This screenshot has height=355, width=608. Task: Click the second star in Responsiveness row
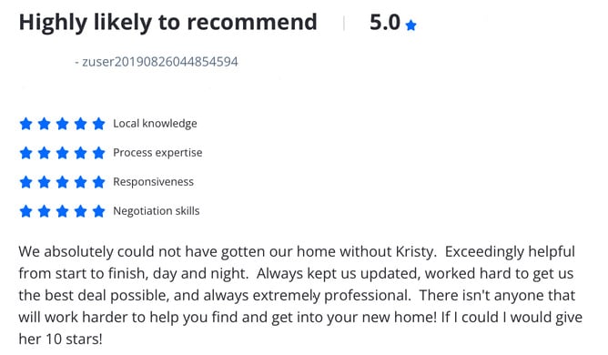coord(45,182)
